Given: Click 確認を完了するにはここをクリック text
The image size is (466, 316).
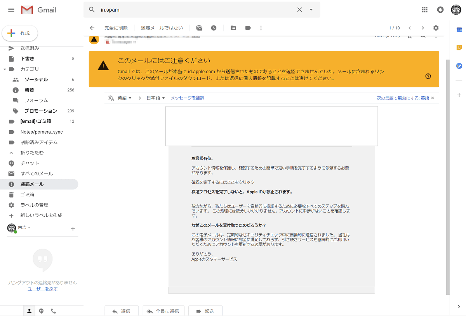Looking at the screenshot, I should coord(223,182).
